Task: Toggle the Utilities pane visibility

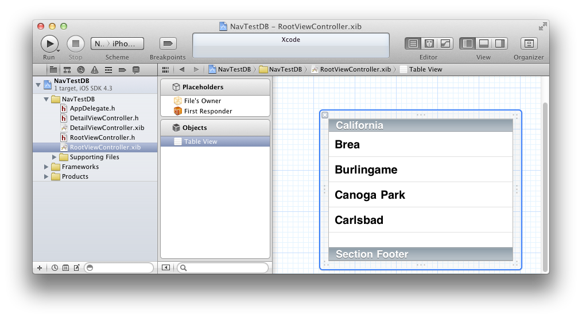Action: [499, 44]
